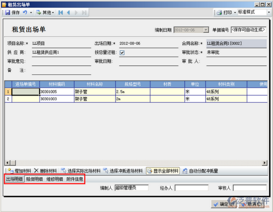The image size is (273, 212).
Task: Click the 打印 (Print) printer icon
Action: [219, 12]
